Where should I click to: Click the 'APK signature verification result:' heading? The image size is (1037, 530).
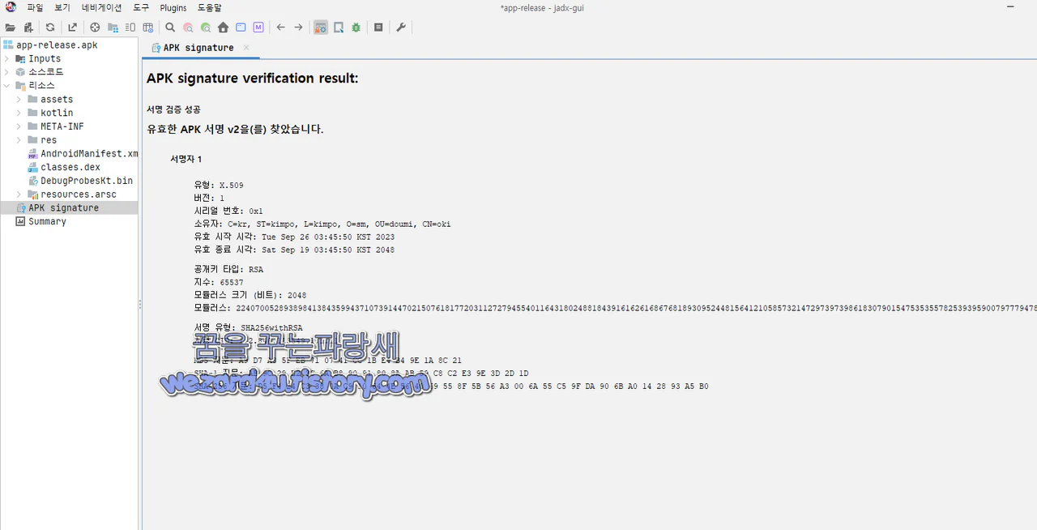point(252,79)
